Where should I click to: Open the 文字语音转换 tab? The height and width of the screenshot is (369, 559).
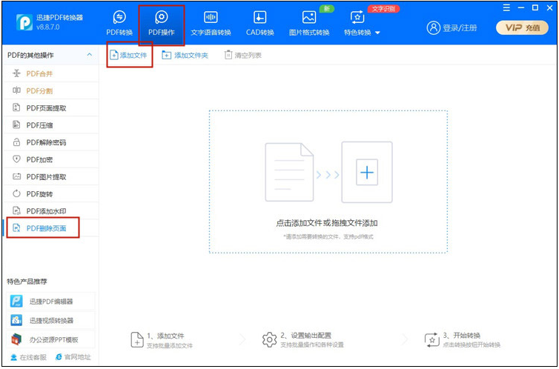click(x=211, y=24)
